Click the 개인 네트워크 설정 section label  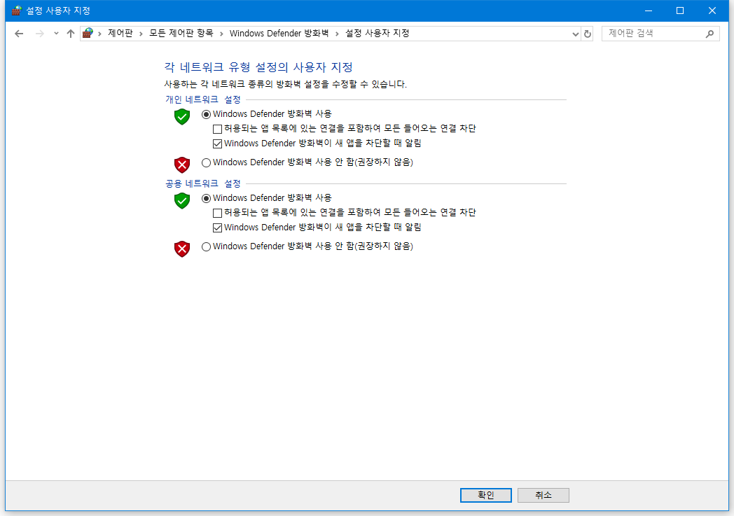202,99
